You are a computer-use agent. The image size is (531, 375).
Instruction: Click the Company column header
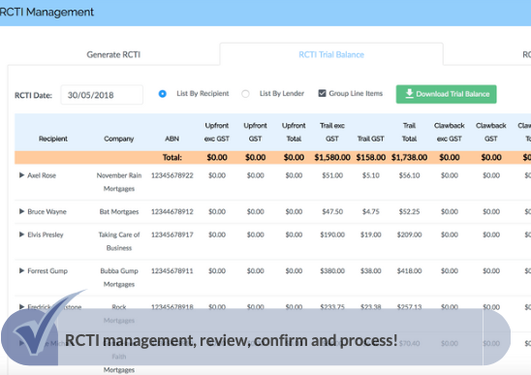click(x=119, y=139)
